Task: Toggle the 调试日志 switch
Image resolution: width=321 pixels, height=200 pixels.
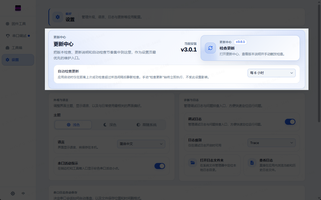Action: click(x=290, y=122)
